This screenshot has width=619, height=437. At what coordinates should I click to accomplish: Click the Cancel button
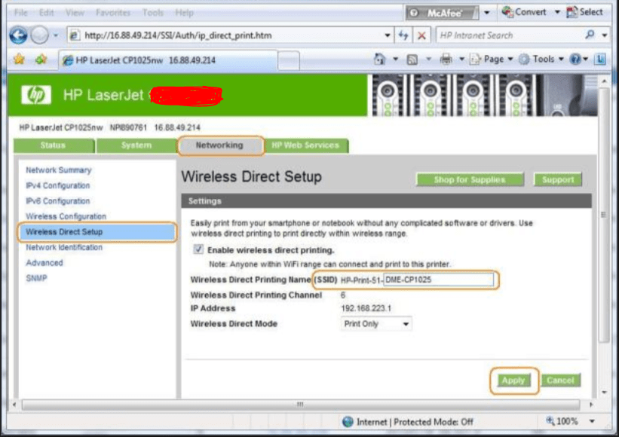[x=560, y=380]
